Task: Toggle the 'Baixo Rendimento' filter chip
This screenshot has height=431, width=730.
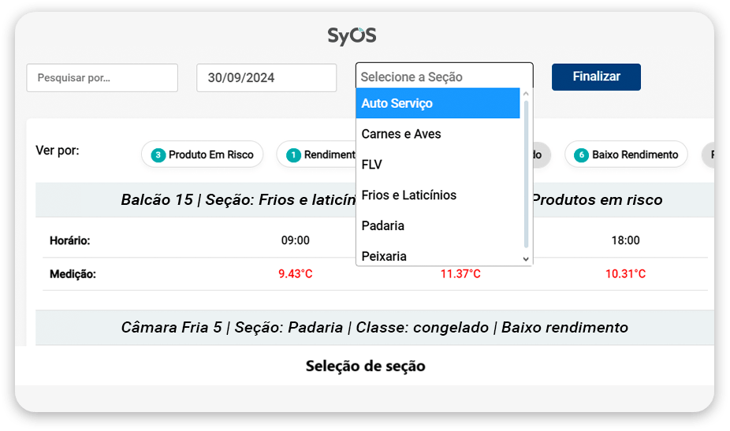Action: click(x=626, y=154)
